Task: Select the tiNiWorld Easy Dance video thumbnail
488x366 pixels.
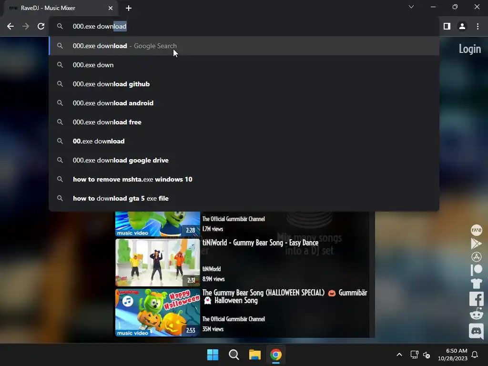Action: pyautogui.click(x=157, y=263)
